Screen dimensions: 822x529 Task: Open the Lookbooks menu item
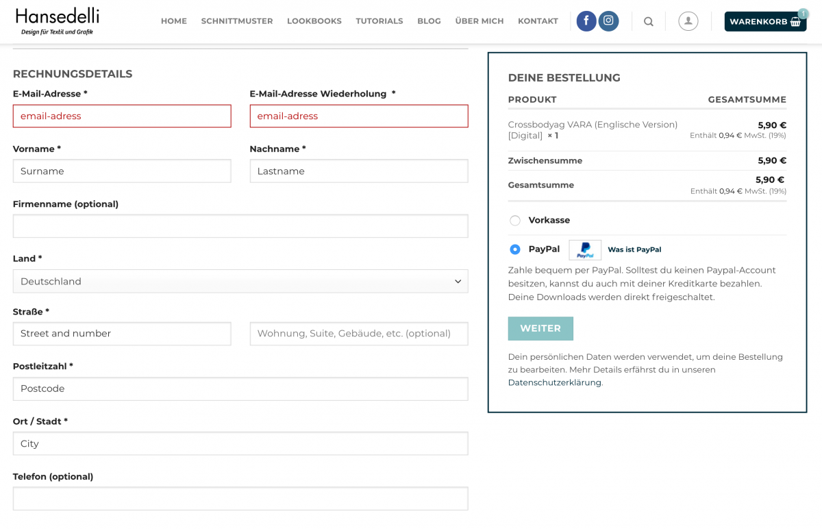pos(314,21)
